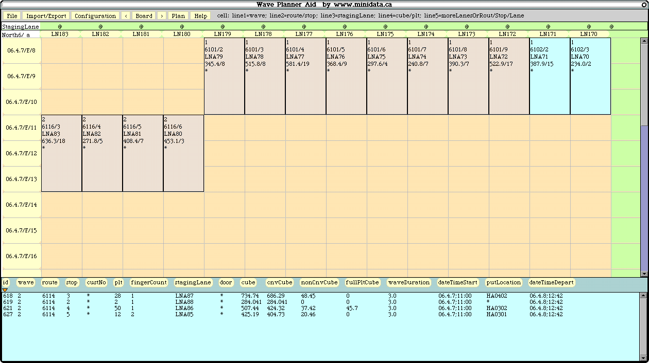Click the cube column header
The width and height of the screenshot is (649, 363).
coord(248,282)
